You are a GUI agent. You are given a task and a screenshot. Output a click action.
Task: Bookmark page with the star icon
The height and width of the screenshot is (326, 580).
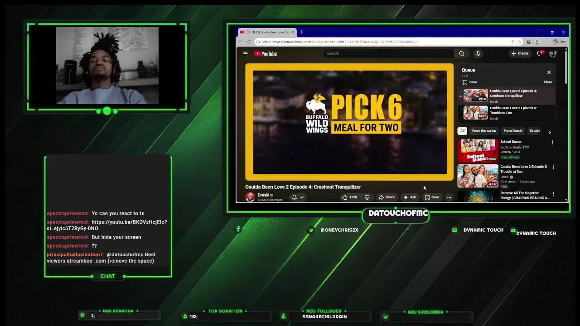click(x=519, y=42)
